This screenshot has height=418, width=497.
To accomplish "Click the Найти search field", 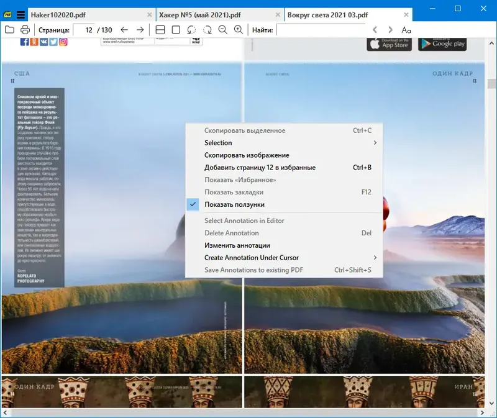I will click(321, 30).
